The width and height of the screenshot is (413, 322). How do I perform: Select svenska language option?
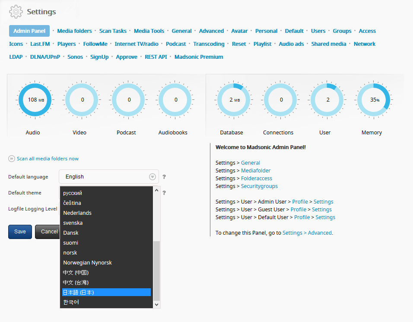point(106,223)
